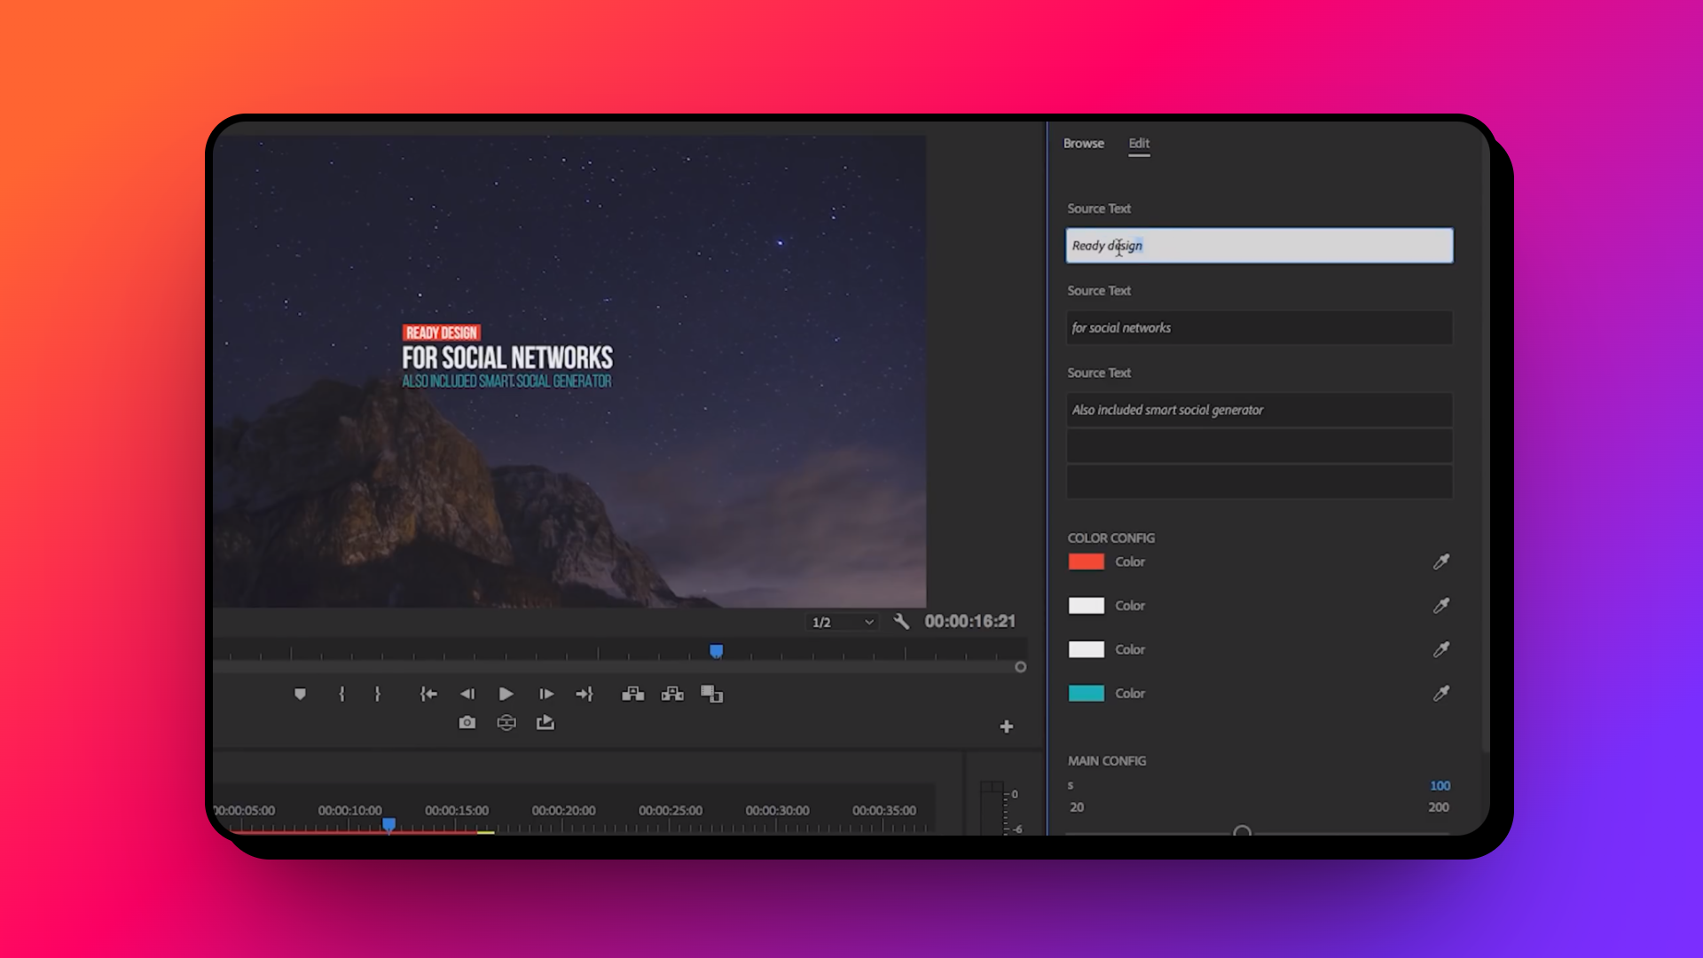Select the Edit tab

1139,143
